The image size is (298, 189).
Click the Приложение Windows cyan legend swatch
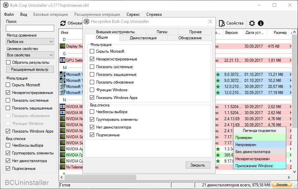(259, 166)
